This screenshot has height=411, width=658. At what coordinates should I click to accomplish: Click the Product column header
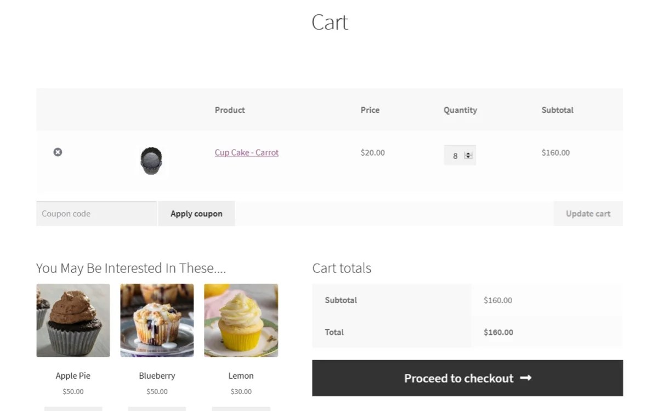[x=229, y=110]
